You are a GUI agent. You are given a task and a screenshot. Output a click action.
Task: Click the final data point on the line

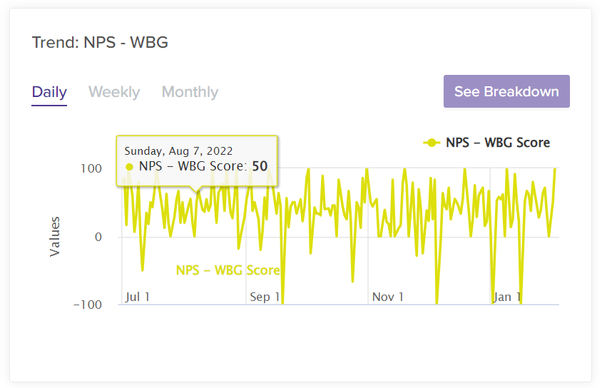pyautogui.click(x=555, y=169)
